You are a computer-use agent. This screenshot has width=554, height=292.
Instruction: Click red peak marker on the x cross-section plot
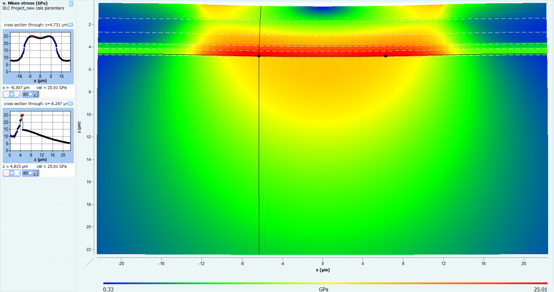(x=31, y=36)
